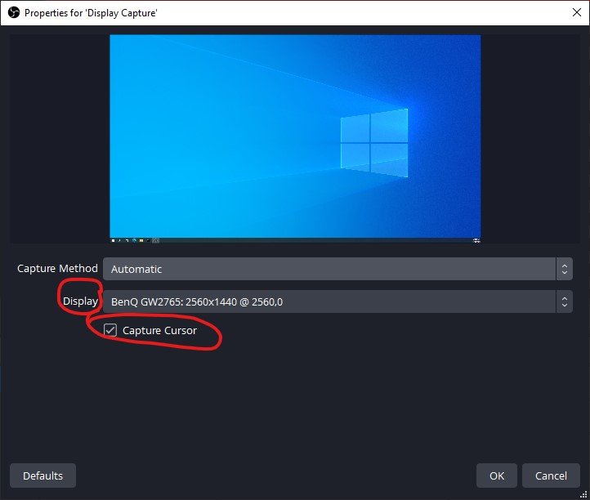The width and height of the screenshot is (590, 500).
Task: Click the Defaults button
Action: pos(42,475)
